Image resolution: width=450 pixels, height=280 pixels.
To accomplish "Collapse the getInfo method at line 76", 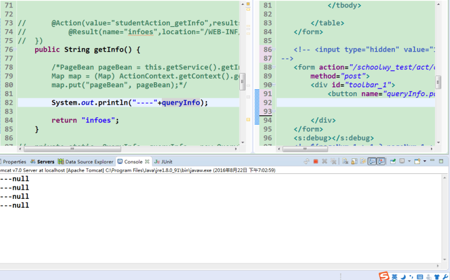I will 15,49.
